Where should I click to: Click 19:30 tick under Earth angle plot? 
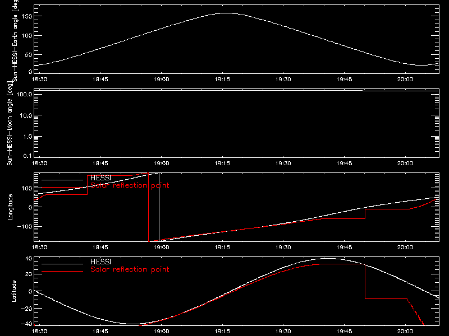(x=283, y=79)
